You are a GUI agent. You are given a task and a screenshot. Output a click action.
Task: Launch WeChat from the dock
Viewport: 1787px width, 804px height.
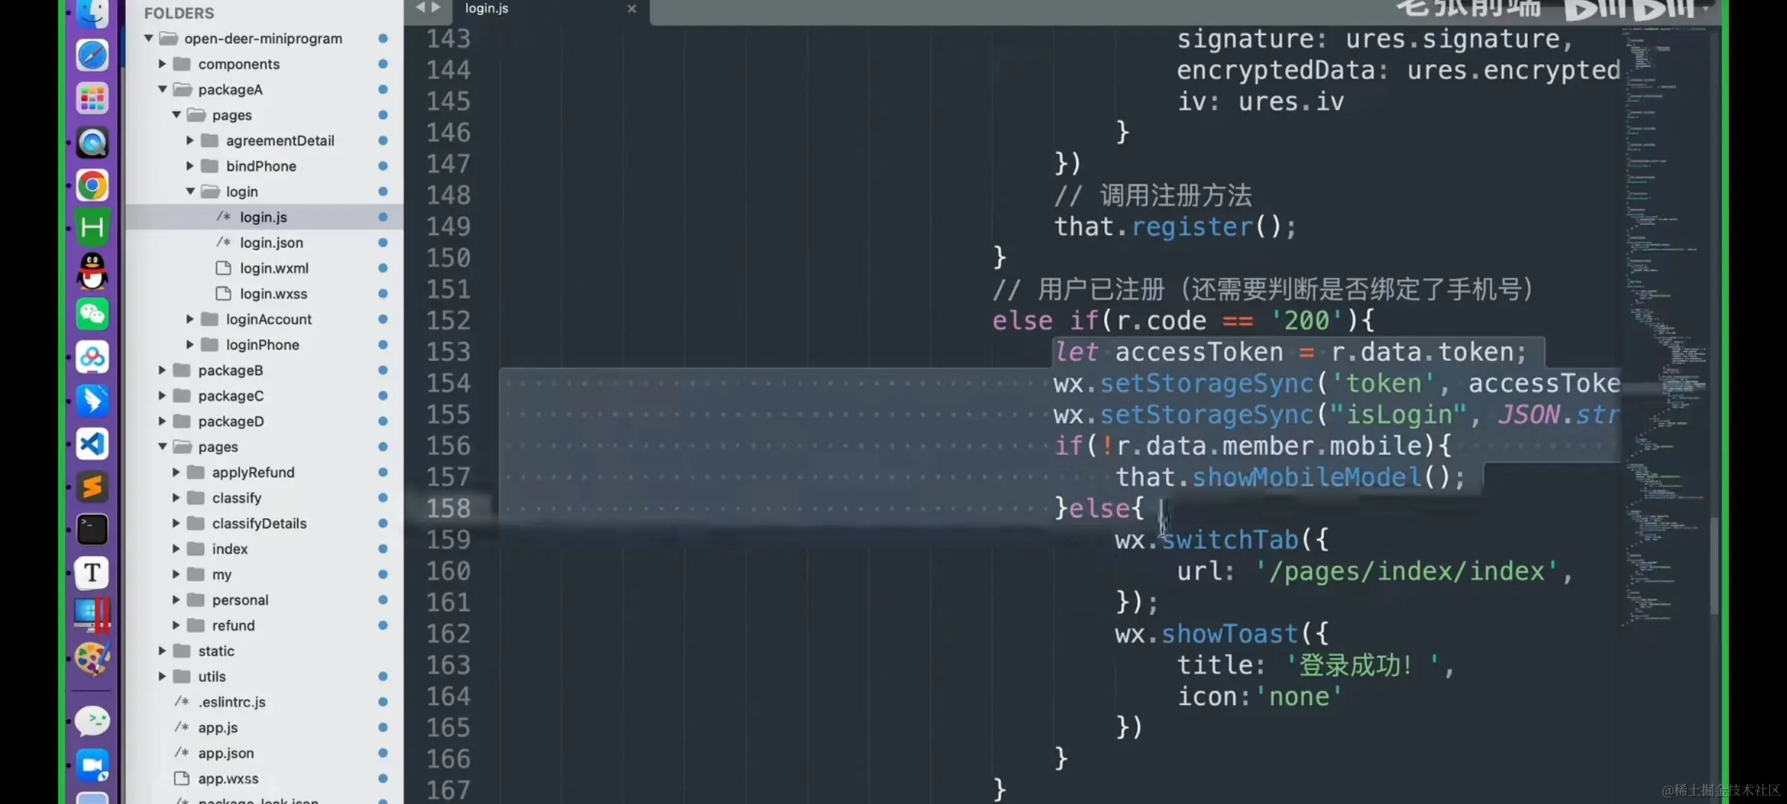(x=92, y=314)
